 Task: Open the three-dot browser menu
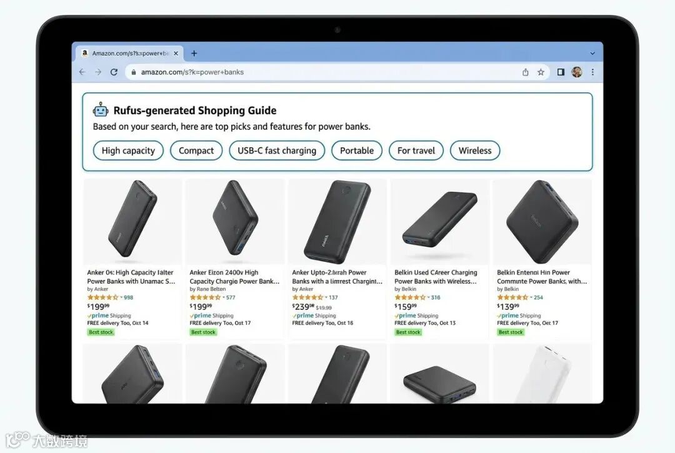pyautogui.click(x=592, y=72)
